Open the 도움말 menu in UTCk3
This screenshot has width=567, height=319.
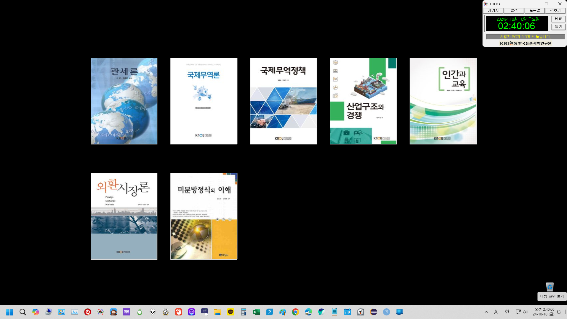pos(535,11)
